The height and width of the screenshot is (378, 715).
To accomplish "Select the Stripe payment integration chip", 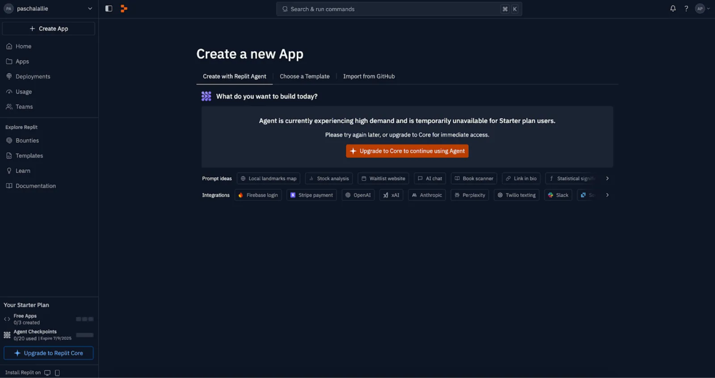I will (312, 195).
